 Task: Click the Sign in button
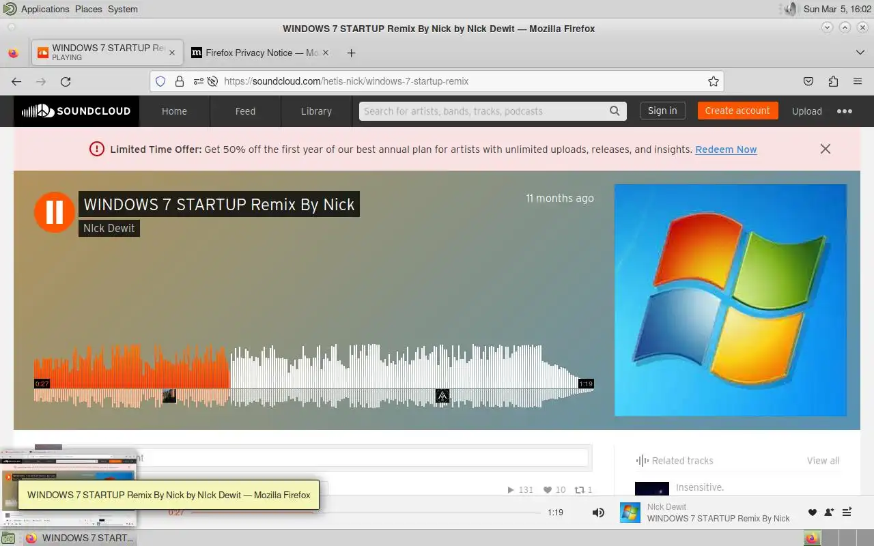point(662,111)
